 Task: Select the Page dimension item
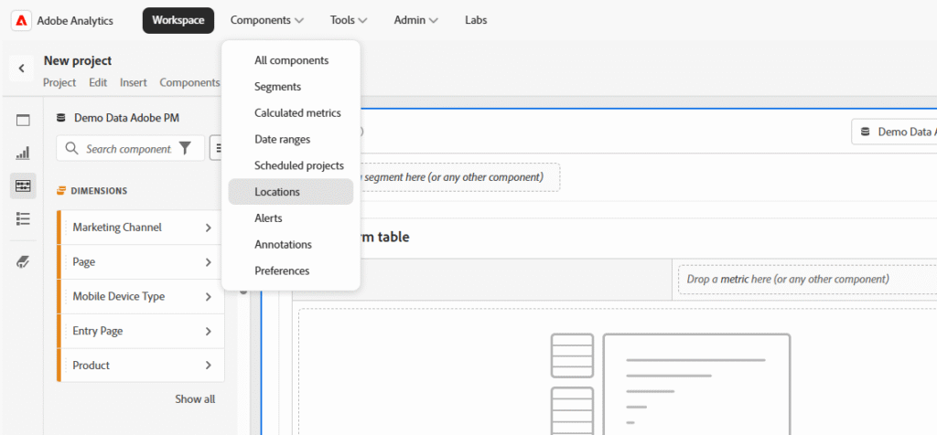tap(141, 262)
